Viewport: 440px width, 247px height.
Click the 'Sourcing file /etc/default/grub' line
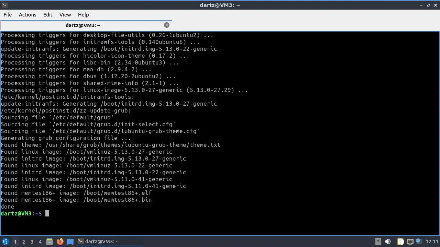[57, 117]
